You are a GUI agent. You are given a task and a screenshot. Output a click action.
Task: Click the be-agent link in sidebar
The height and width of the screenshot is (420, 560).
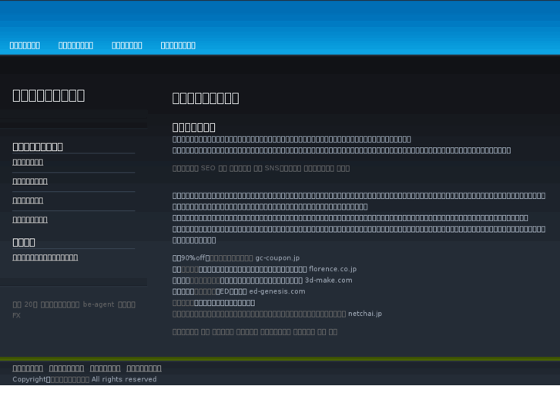99,304
